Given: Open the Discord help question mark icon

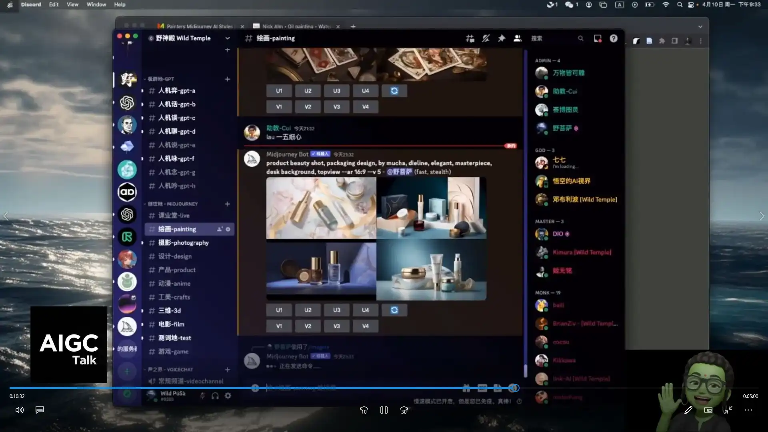Looking at the screenshot, I should pyautogui.click(x=614, y=38).
